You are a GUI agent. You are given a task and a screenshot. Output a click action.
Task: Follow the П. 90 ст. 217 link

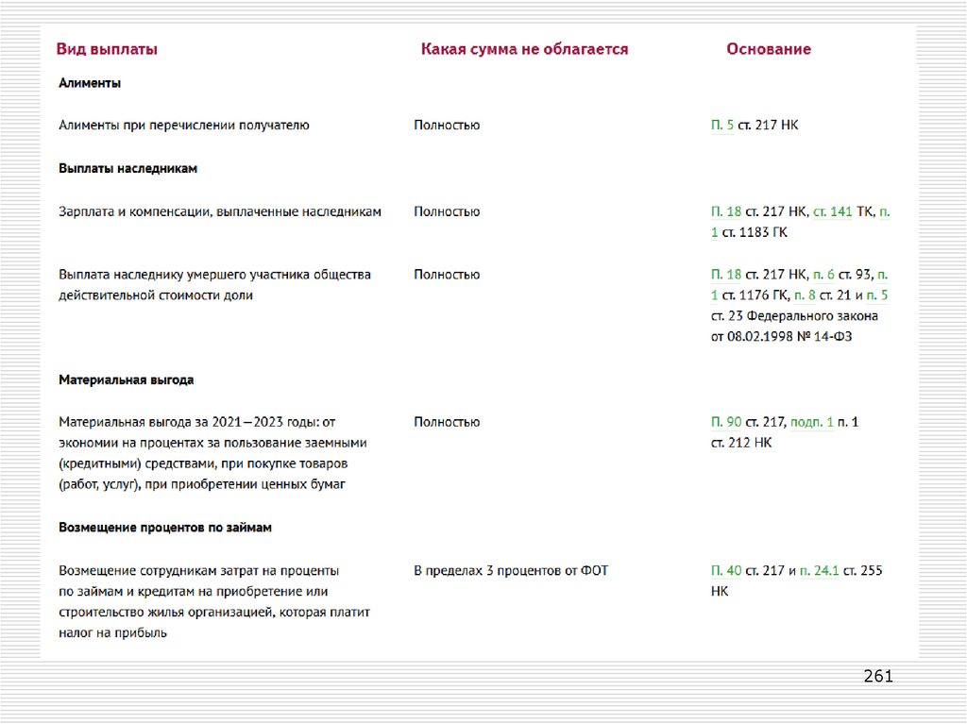point(726,423)
